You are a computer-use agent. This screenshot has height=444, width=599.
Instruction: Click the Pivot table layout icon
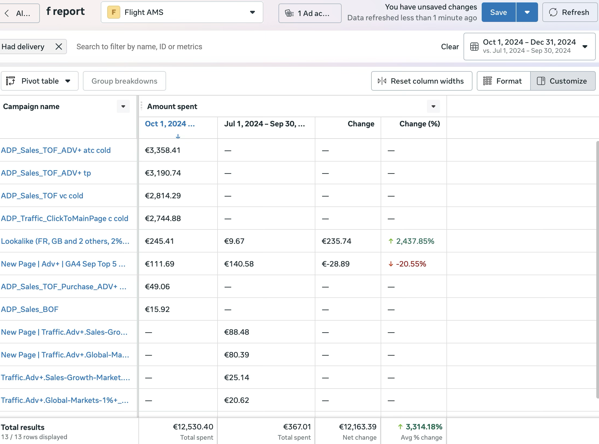coord(11,81)
